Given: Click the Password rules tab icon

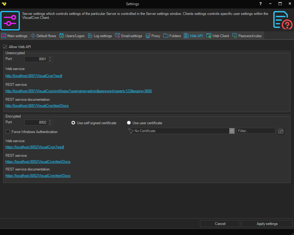Looking at the screenshot, I should coord(235,36).
